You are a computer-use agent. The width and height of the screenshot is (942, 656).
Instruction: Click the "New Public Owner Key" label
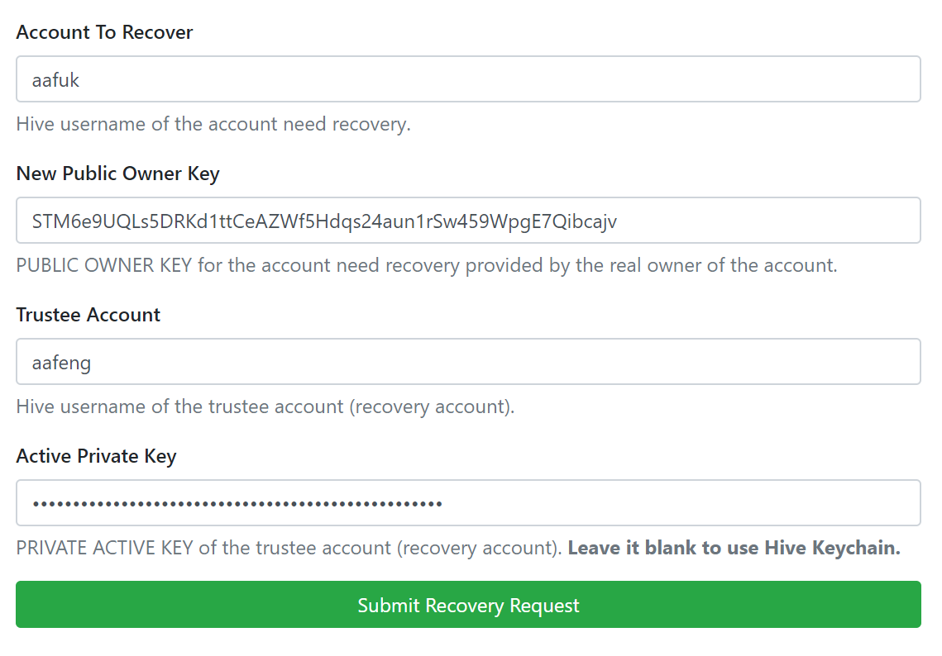pyautogui.click(x=117, y=174)
